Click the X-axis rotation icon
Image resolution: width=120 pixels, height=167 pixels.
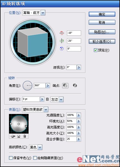coord(62,33)
